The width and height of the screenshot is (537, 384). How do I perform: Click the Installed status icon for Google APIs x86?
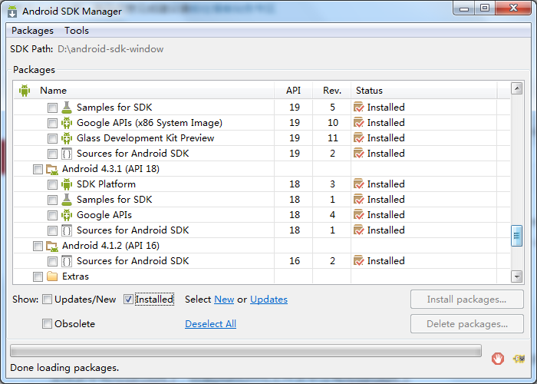tap(358, 123)
